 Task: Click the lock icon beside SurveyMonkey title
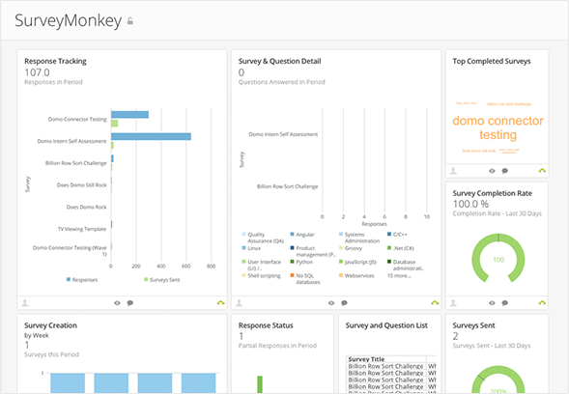pos(129,21)
